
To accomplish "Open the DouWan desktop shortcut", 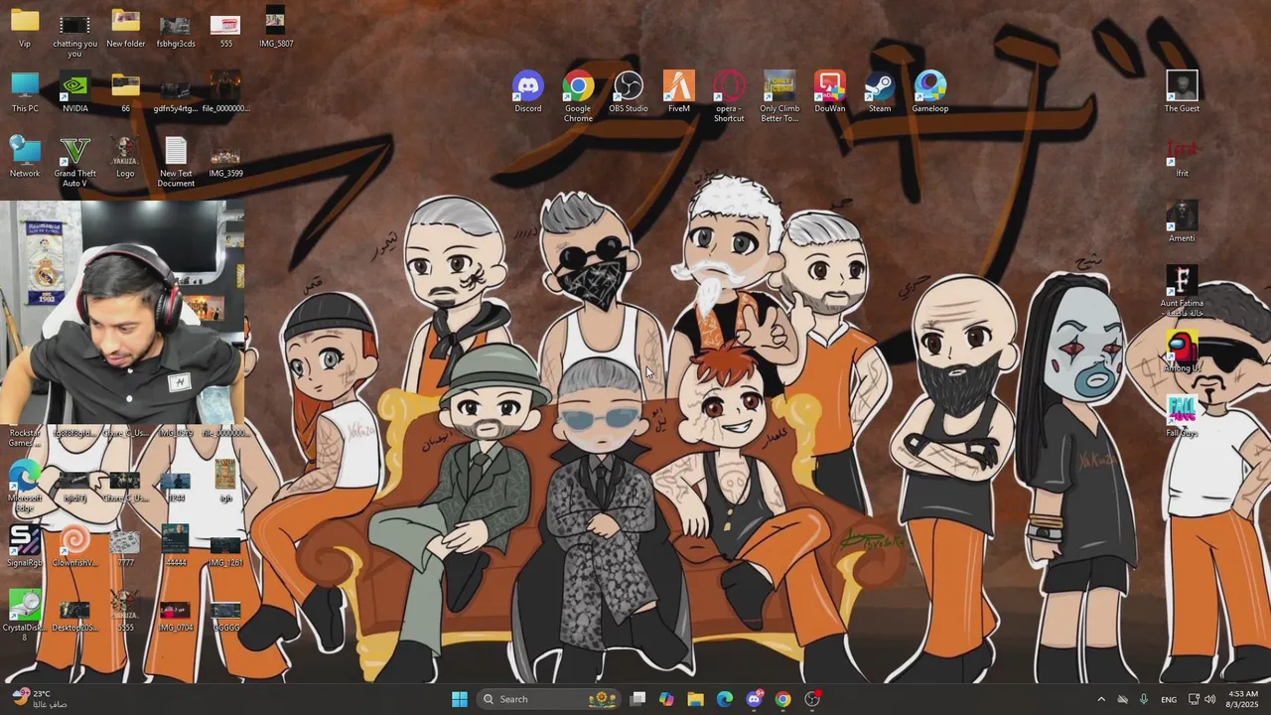I will 830,91.
